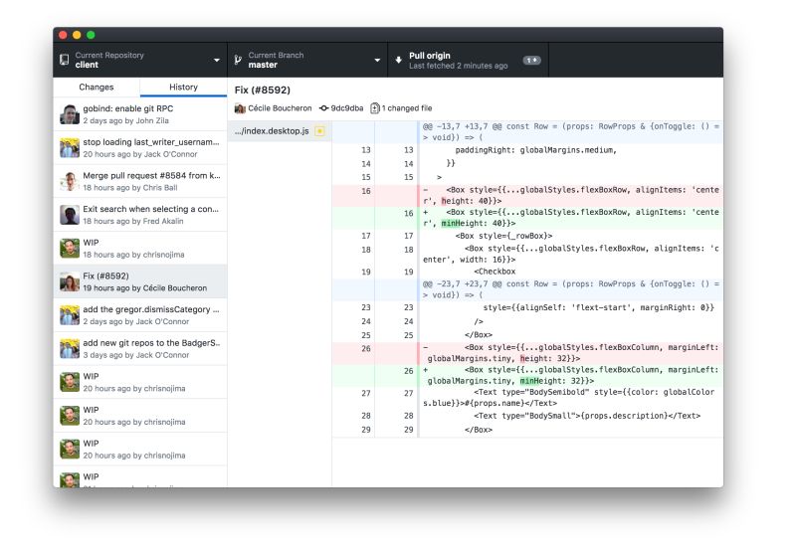Click deleted line 16 with height: 40

pos(528,195)
